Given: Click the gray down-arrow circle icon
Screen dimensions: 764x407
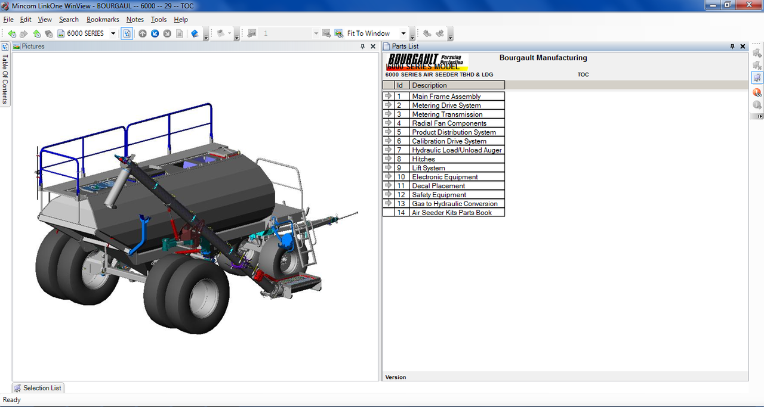Looking at the screenshot, I should pyautogui.click(x=167, y=33).
